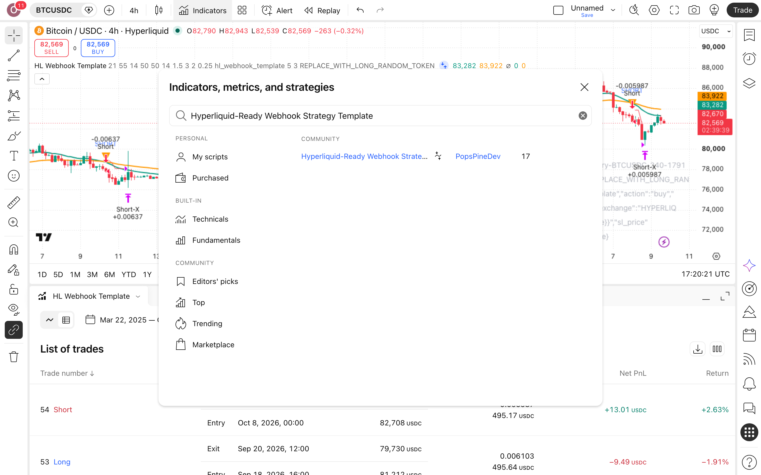Open the USDC currency dropdown
The image size is (761, 475).
point(716,31)
